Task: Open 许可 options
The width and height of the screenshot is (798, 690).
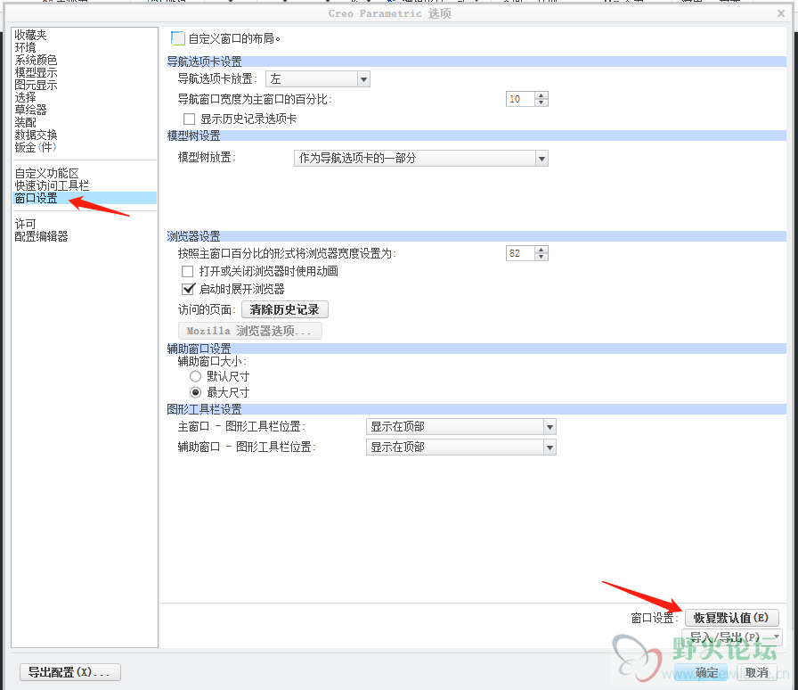Action: click(26, 225)
